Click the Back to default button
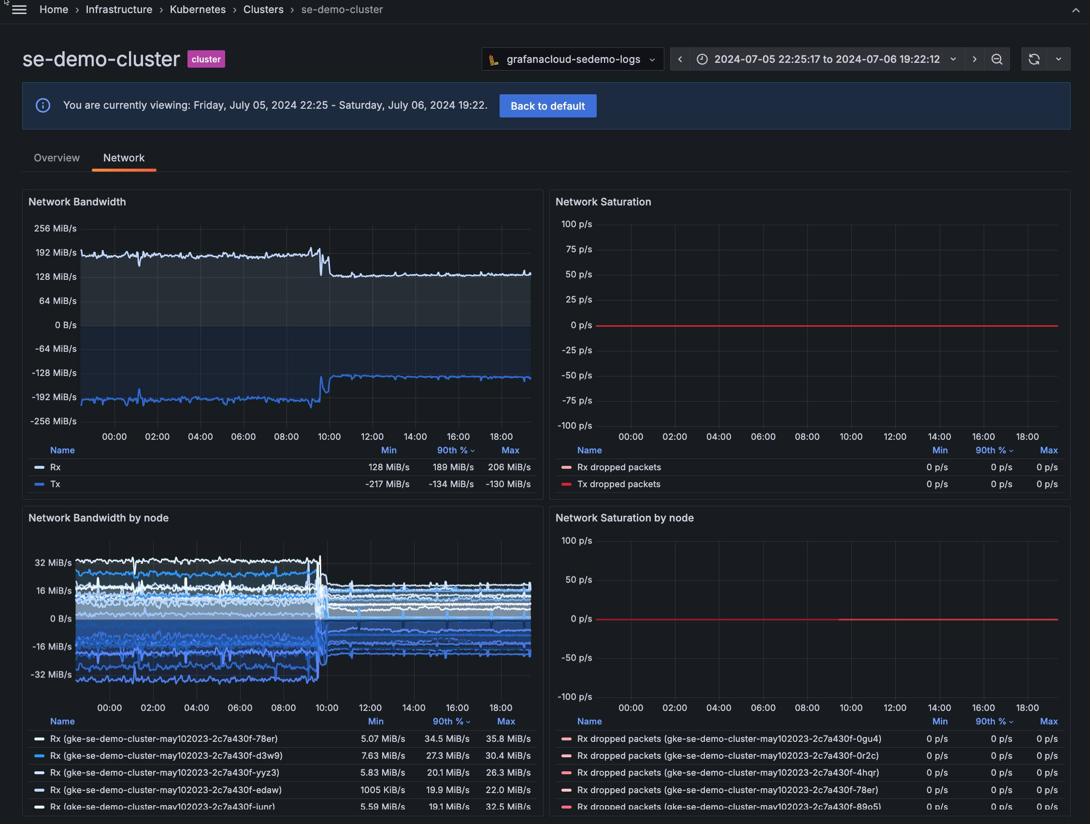Image resolution: width=1090 pixels, height=824 pixels. click(547, 106)
